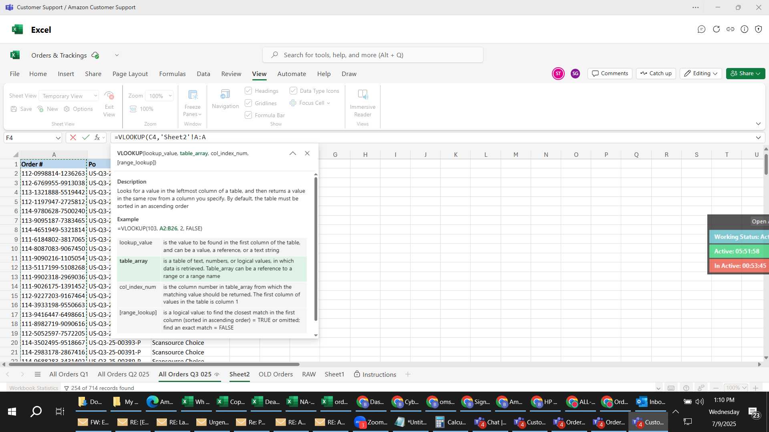
Task: Expand the Temporary View sheet view dropdown
Action: [x=95, y=96]
